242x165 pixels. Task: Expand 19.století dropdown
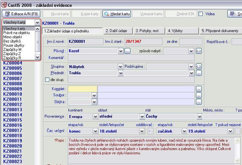230,131
